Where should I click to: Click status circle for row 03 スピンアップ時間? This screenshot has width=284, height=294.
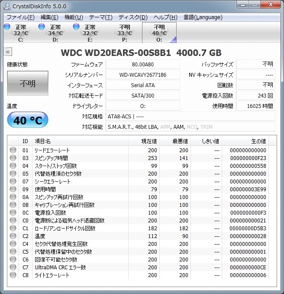click(13, 158)
